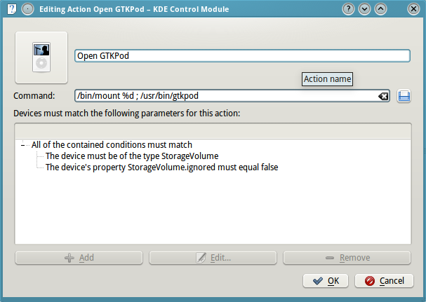Open the window menu icon in titlebar
The image size is (426, 302).
[x=12, y=9]
